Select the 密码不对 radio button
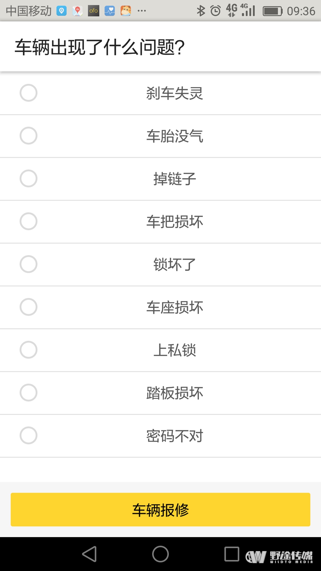321x571 pixels. click(x=29, y=435)
